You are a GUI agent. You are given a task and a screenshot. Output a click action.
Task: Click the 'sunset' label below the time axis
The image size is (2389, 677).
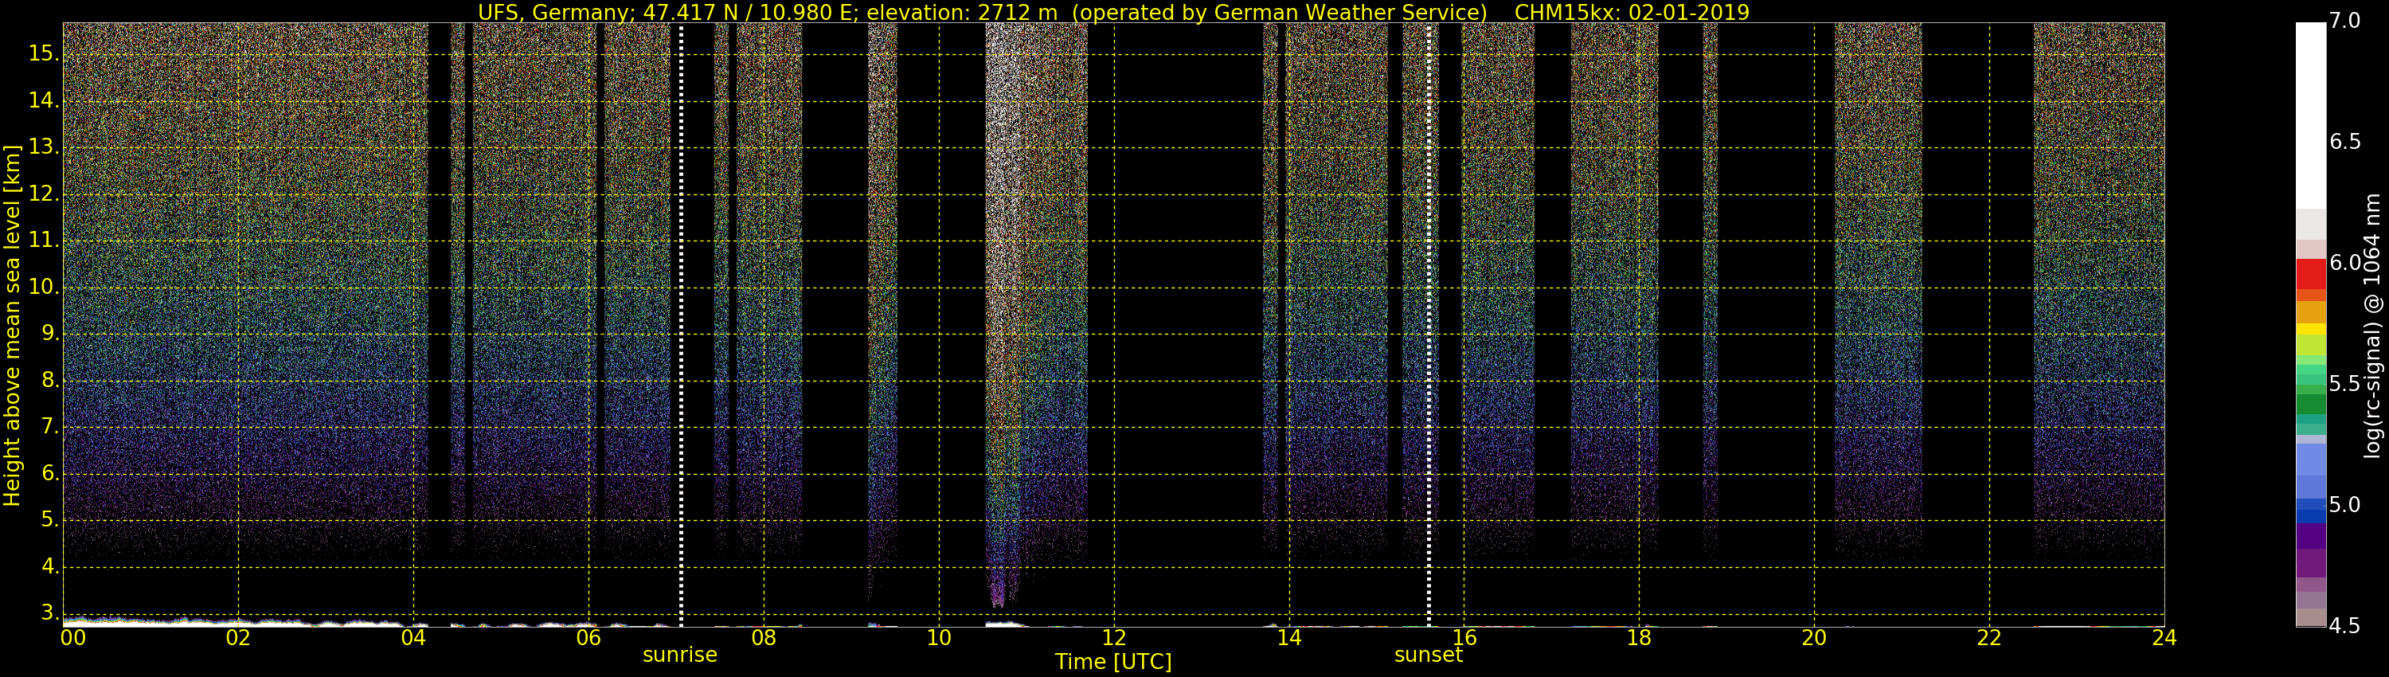1428,655
